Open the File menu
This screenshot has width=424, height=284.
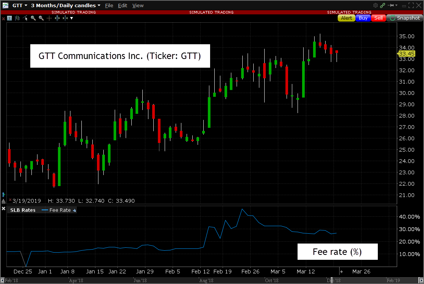point(109,5)
